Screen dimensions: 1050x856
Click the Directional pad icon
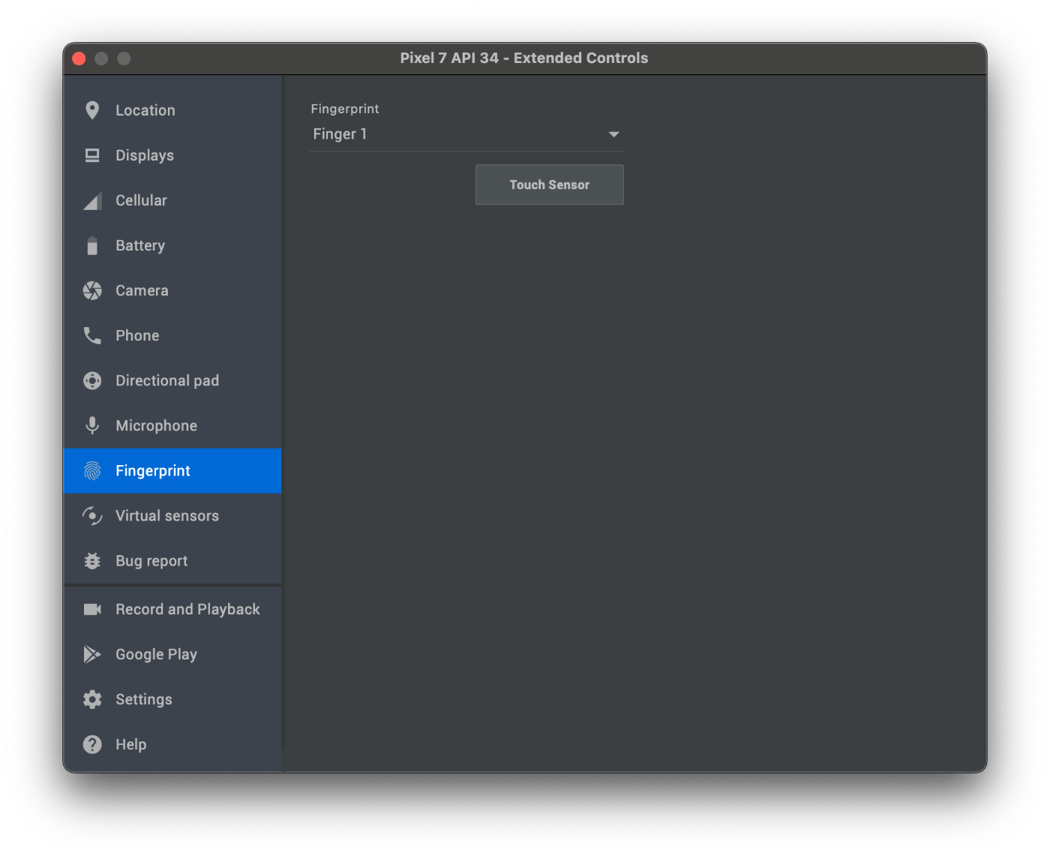[92, 380]
